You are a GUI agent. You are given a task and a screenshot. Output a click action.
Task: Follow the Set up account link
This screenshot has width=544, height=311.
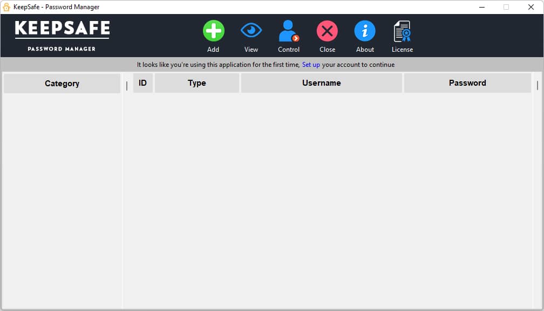coord(311,65)
